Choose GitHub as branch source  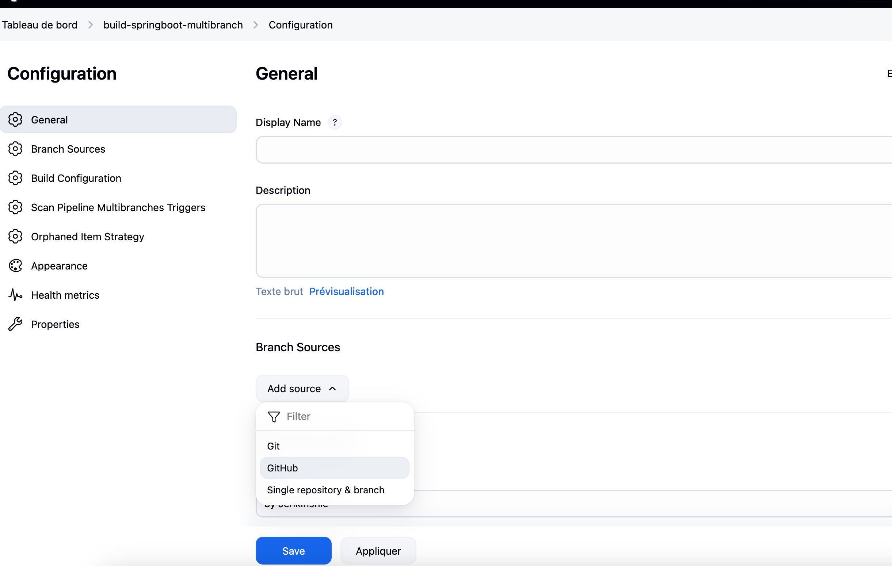(x=282, y=468)
